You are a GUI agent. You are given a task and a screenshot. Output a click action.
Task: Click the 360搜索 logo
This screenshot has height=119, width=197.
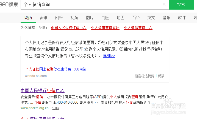coord(9,4)
